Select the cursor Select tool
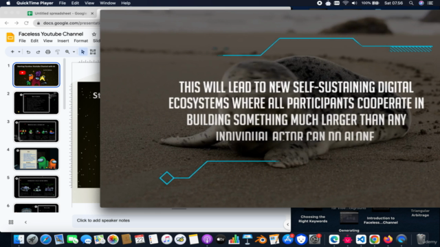 pyautogui.click(x=82, y=52)
